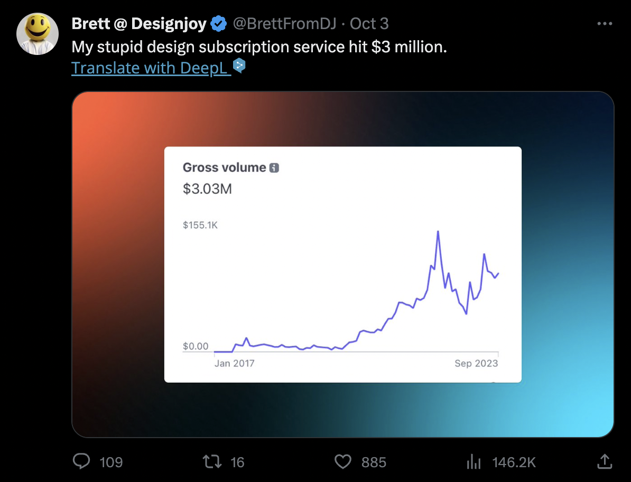Image resolution: width=631 pixels, height=482 pixels.
Task: Click the 885 likes count
Action: pos(374,462)
